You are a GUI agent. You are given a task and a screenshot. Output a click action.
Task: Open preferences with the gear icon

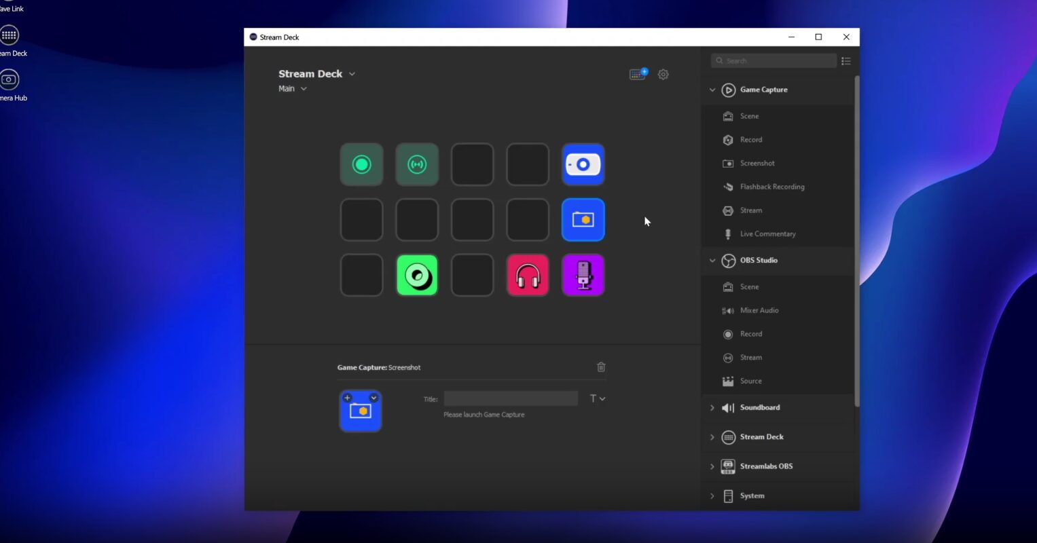point(663,75)
